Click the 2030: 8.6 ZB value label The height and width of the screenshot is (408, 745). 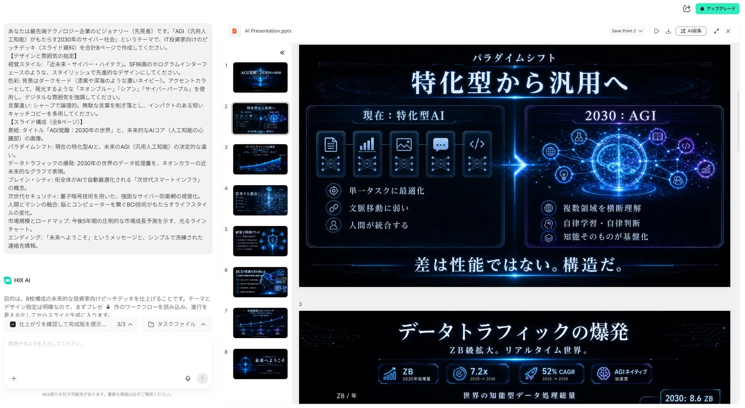(x=689, y=398)
